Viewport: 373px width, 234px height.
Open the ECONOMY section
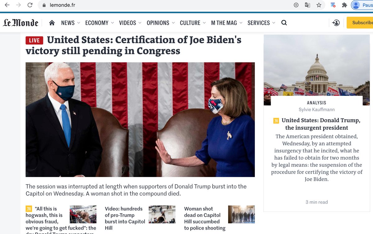pos(97,23)
